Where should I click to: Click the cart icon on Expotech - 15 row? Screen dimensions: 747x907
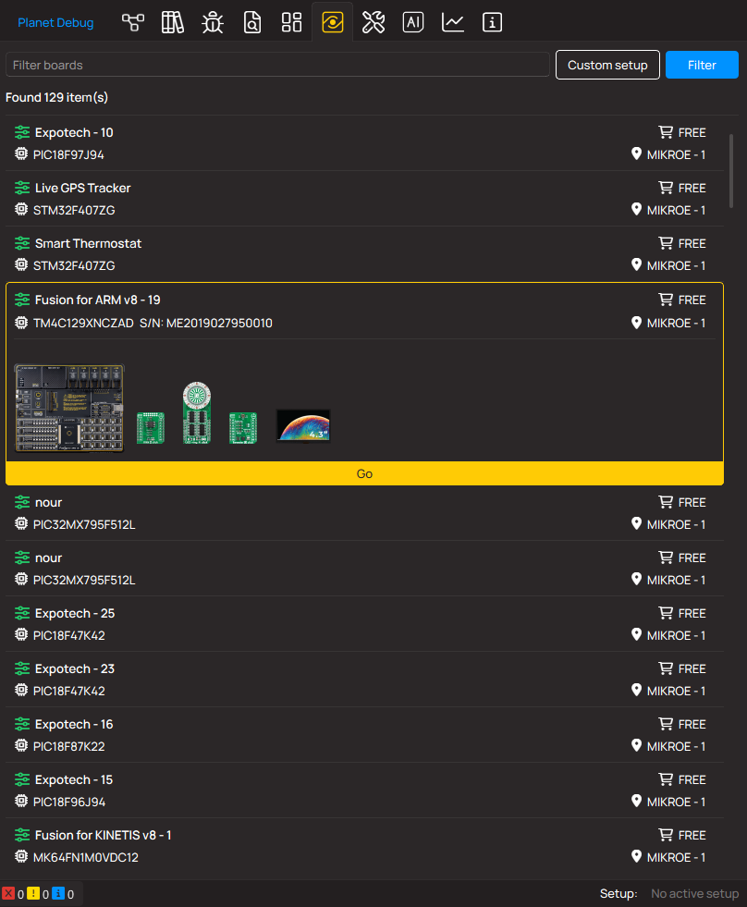[x=666, y=779]
